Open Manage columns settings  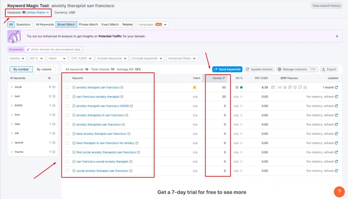pyautogui.click(x=297, y=69)
